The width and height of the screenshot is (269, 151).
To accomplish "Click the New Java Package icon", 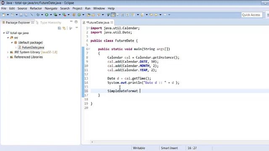I will (74, 15).
